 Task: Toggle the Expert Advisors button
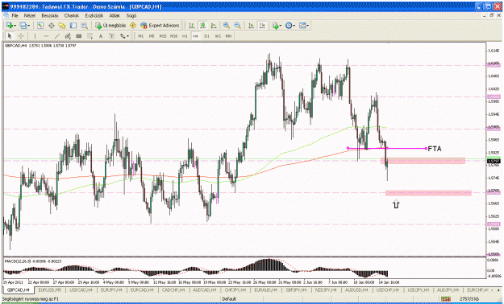click(160, 26)
